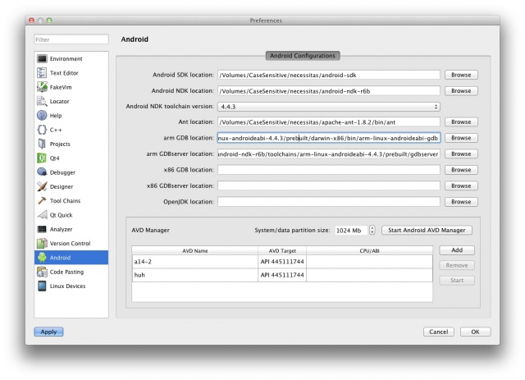Viewport: 525px width, 380px height.
Task: Click Start Android AVD Manager button
Action: coord(427,231)
